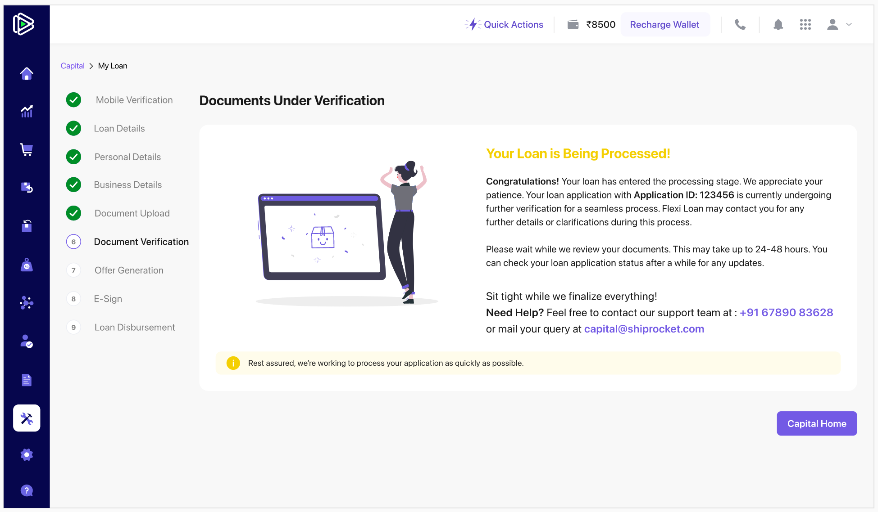Open the capital@shiprocket.com email link
The image size is (878, 512).
point(644,329)
